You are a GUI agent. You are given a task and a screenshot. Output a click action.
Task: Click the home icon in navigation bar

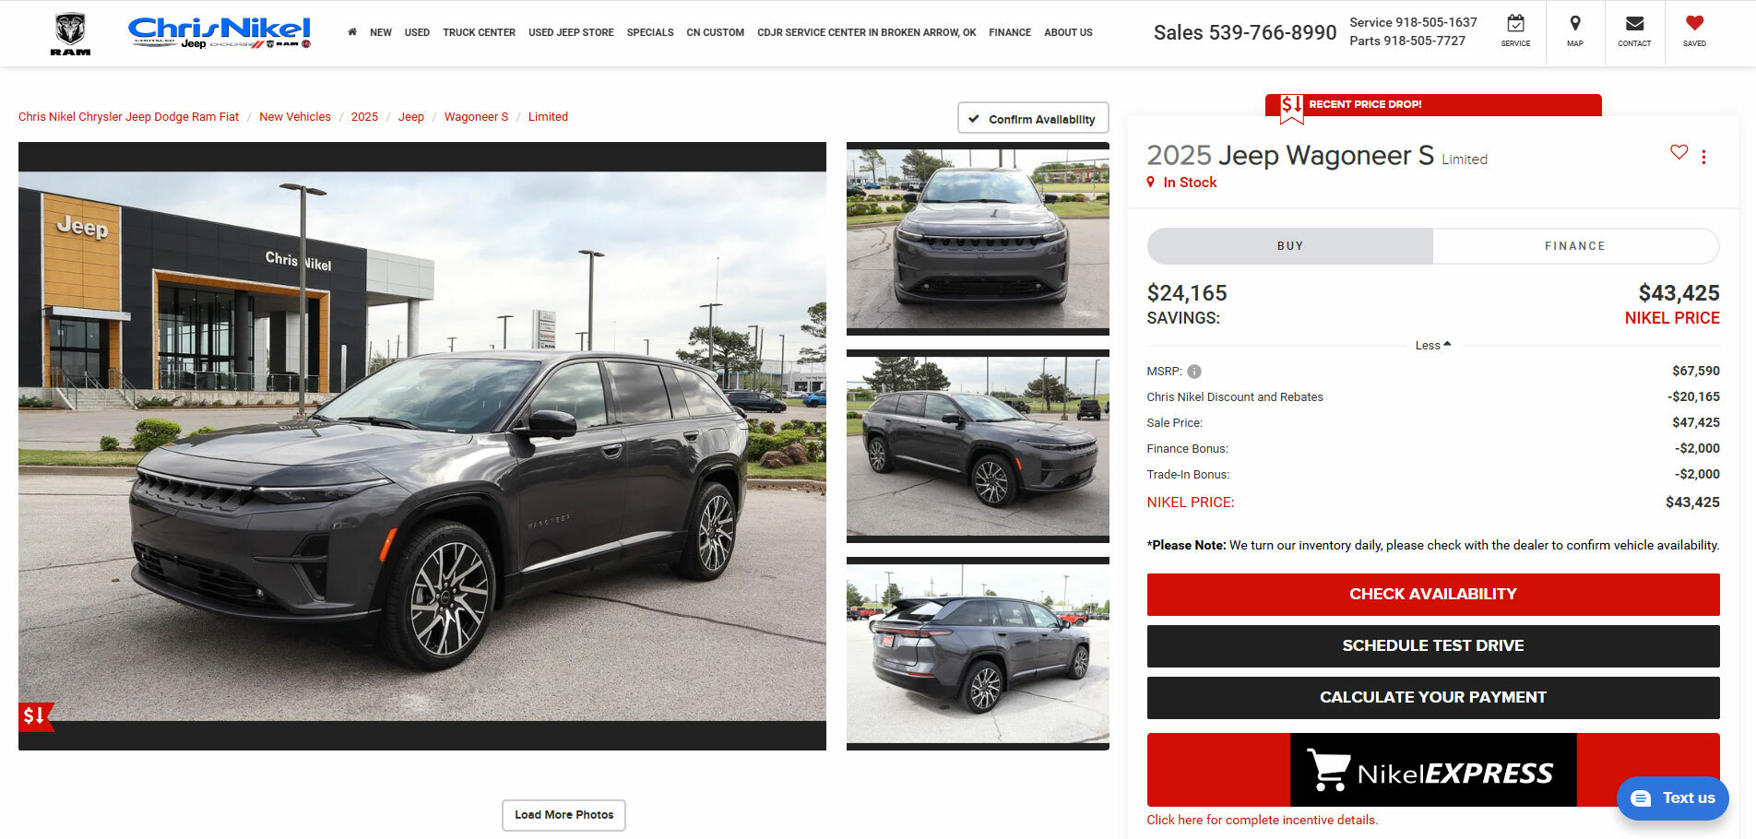(x=352, y=32)
